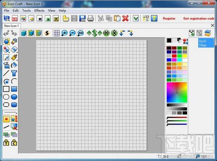Select the filled ellipse tool
217x161 pixels.
pyautogui.click(x=14, y=97)
